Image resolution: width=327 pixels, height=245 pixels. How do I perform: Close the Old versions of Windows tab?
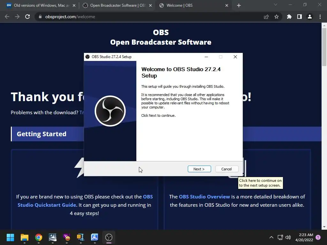[x=74, y=6]
